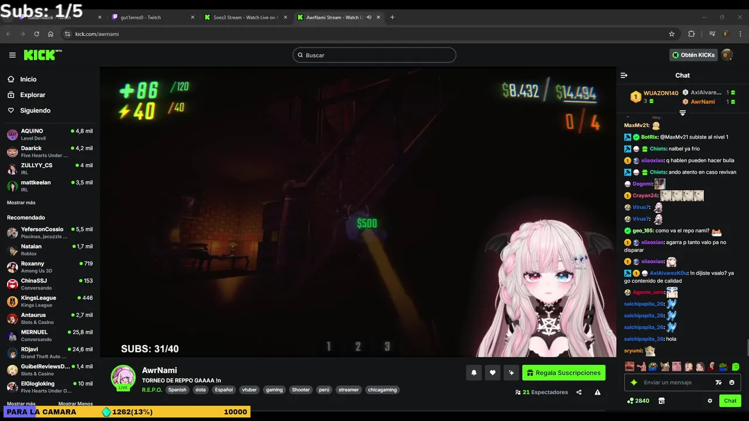This screenshot has height=421, width=749.
Task: Reload the page
Action: click(x=36, y=34)
